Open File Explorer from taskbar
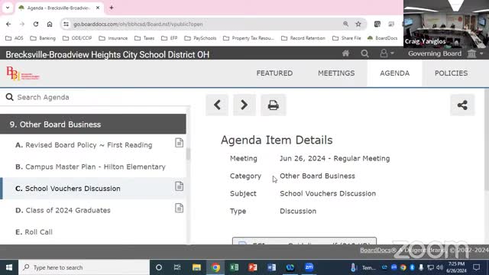 tap(196, 267)
